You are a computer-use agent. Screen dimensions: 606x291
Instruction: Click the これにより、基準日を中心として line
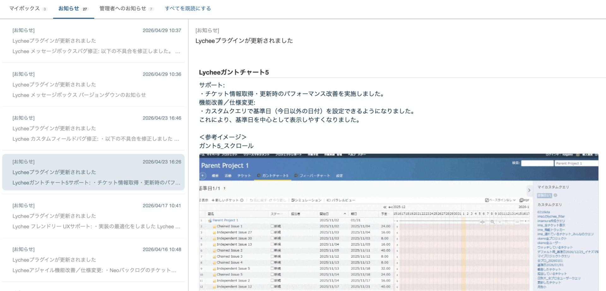[280, 120]
